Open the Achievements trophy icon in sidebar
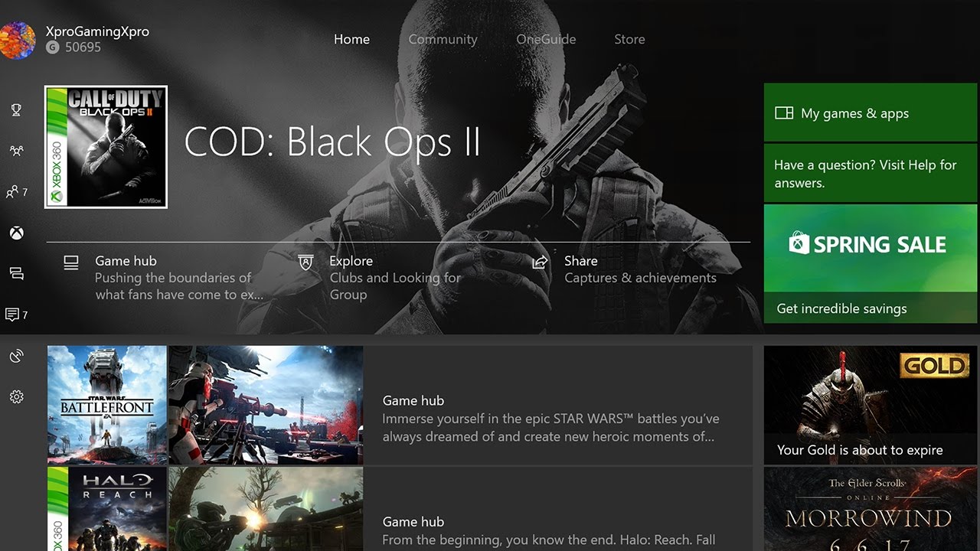 point(16,109)
